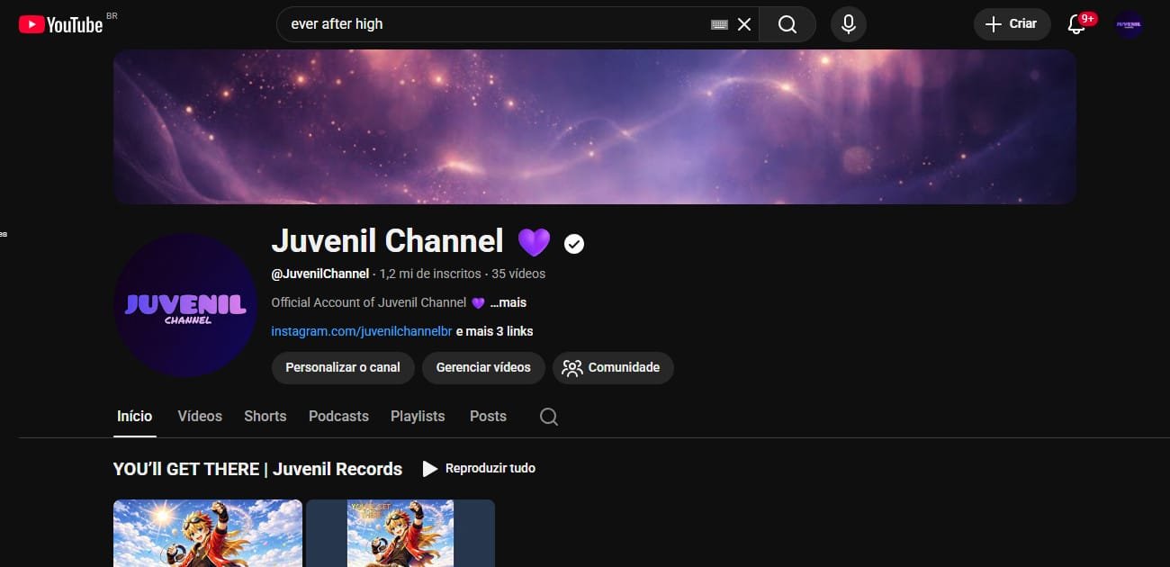The image size is (1170, 567).
Task: Open the first YOU'll GET THERE thumbnail
Action: coord(207,533)
